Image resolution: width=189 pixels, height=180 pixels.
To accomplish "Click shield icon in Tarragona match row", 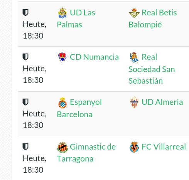I will (x=25, y=146).
